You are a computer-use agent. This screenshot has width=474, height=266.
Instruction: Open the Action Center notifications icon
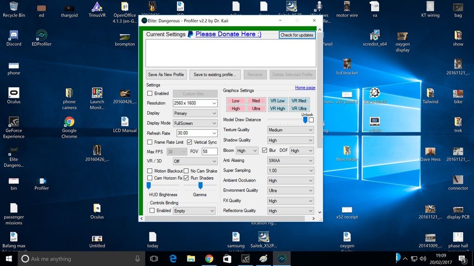tap(462, 259)
